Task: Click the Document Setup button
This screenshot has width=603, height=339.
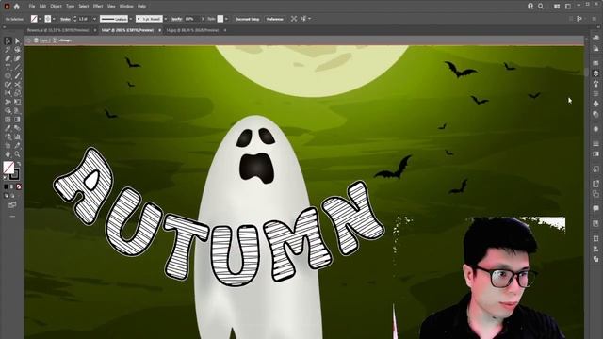Action: (247, 19)
